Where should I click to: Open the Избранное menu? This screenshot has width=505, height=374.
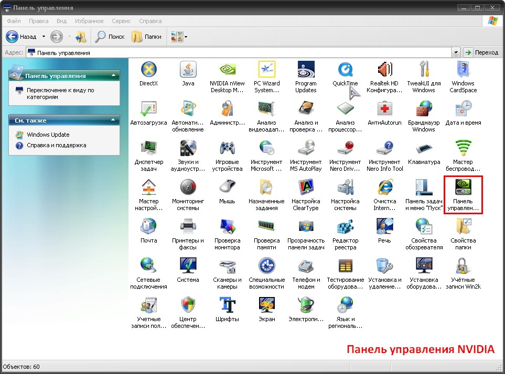point(89,21)
